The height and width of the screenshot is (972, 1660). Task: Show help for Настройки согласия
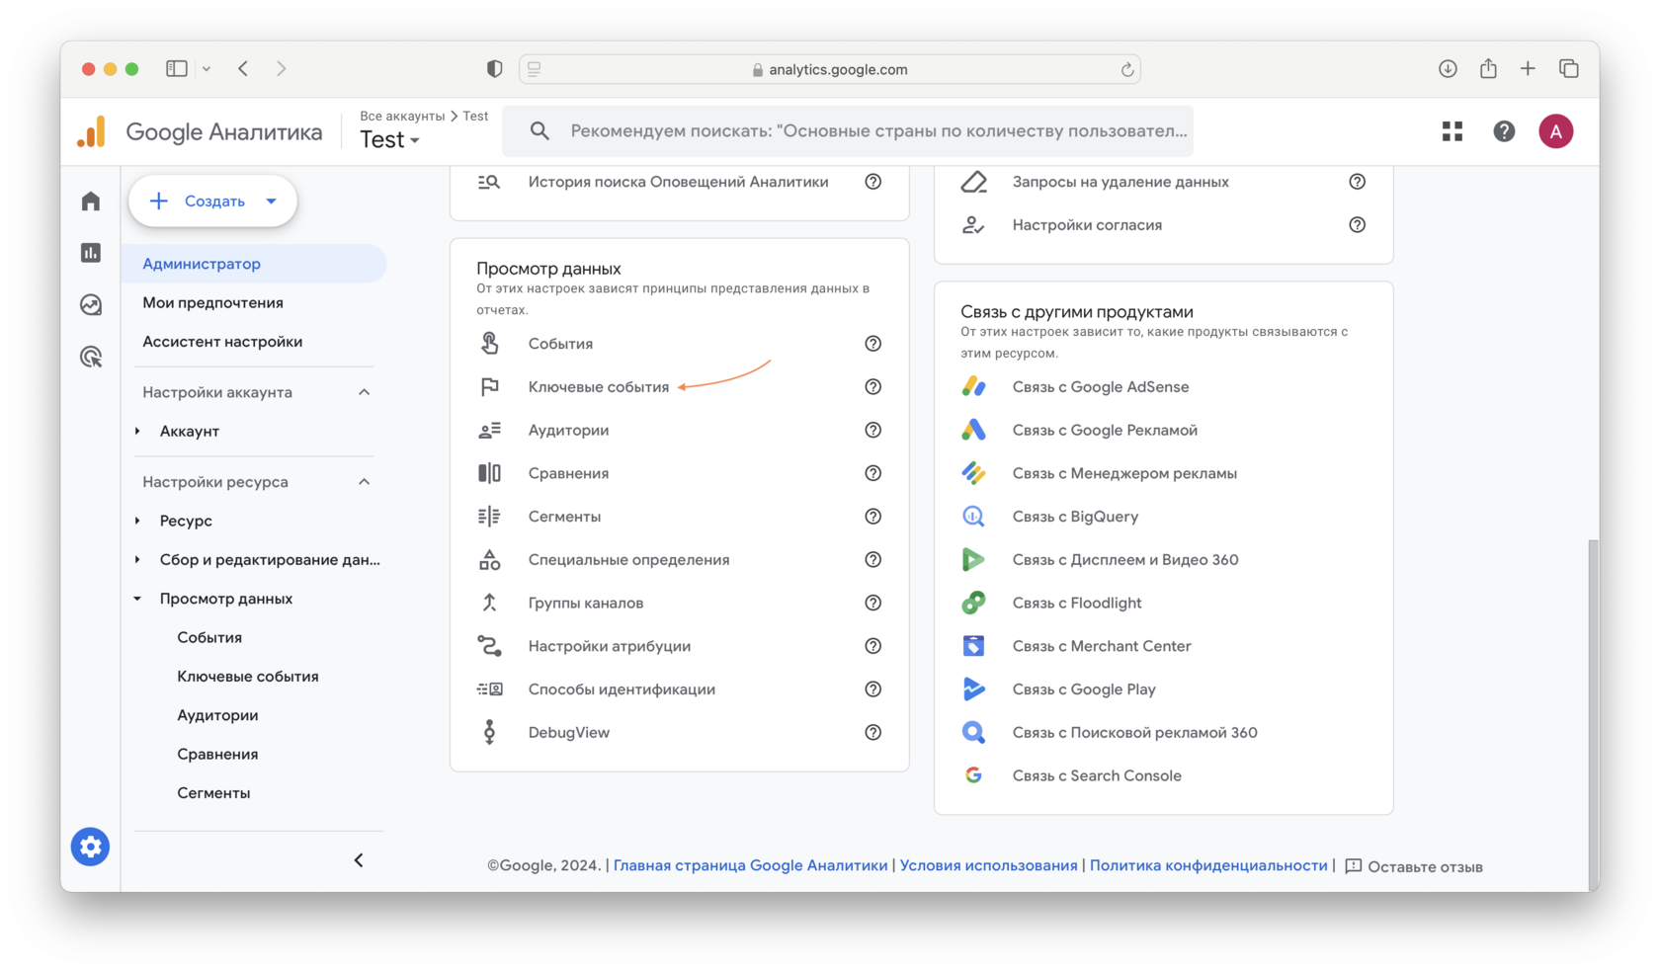[1357, 225]
